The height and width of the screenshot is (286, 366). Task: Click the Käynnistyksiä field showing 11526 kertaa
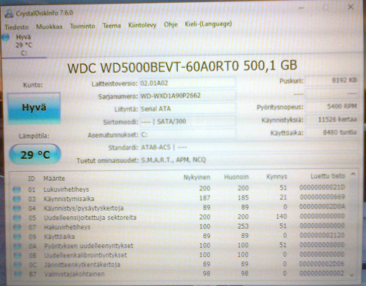332,119
